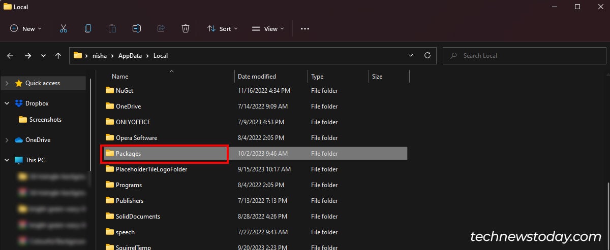Image resolution: width=610 pixels, height=250 pixels.
Task: Select the Programs folder
Action: 129,185
